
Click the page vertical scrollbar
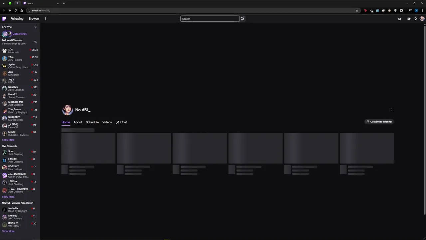click(425, 120)
